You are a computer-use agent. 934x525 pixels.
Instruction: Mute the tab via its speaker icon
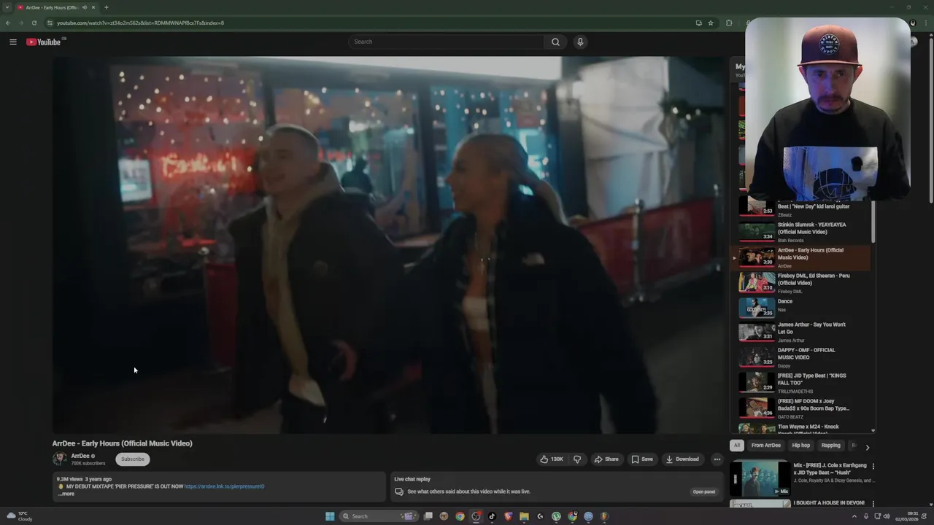tap(85, 7)
